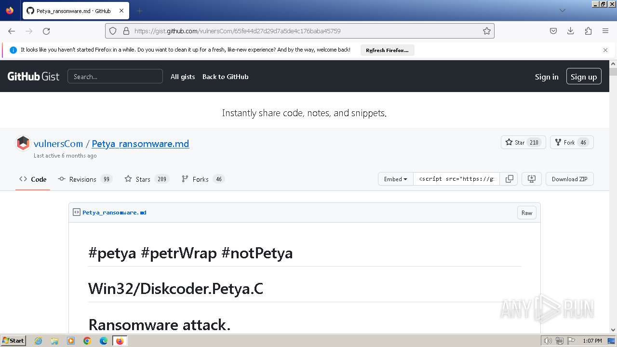The height and width of the screenshot is (347, 617).
Task: View the Raw file
Action: [527, 213]
